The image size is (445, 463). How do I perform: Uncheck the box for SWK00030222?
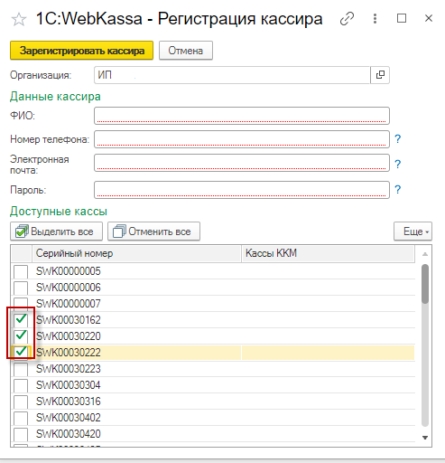(21, 352)
